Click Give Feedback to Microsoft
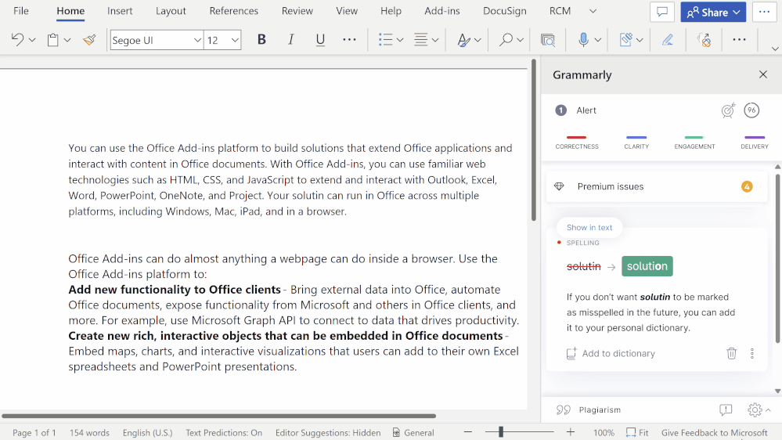Viewport: 782px width, 440px height. [714, 432]
